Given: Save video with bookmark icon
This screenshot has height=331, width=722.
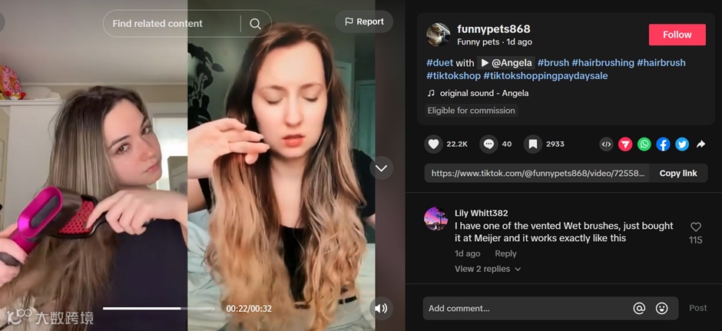Looking at the screenshot, I should (x=533, y=144).
